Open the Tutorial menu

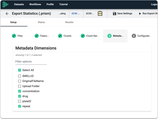click(x=63, y=4)
